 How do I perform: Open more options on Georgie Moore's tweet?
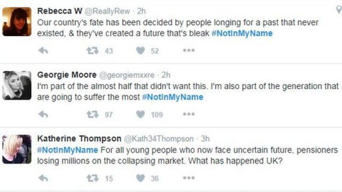tap(189, 114)
